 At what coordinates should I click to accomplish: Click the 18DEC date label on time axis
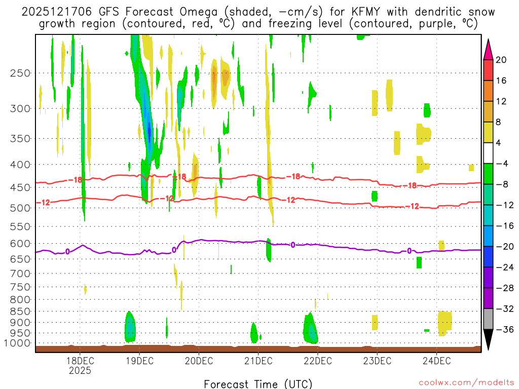[80, 361]
